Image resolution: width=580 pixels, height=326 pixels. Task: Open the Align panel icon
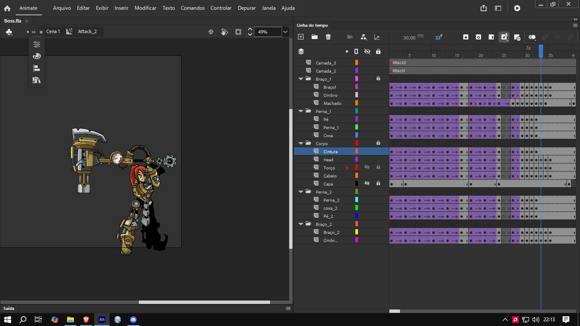37,68
